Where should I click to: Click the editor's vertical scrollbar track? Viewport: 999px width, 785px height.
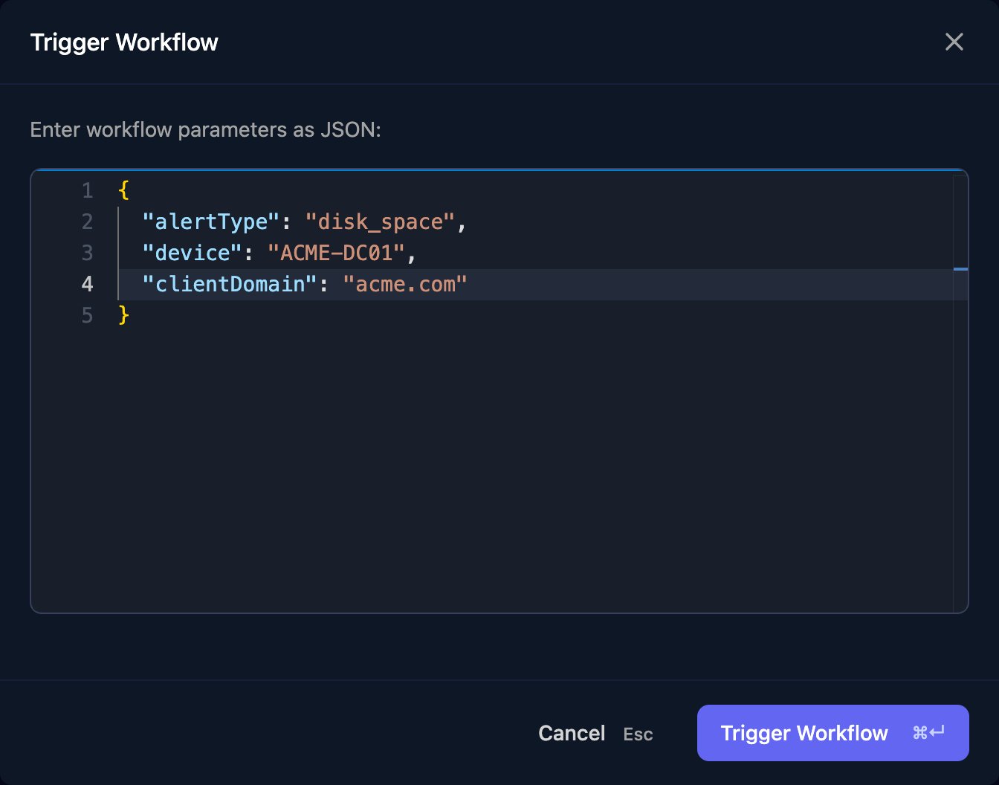coord(960,394)
